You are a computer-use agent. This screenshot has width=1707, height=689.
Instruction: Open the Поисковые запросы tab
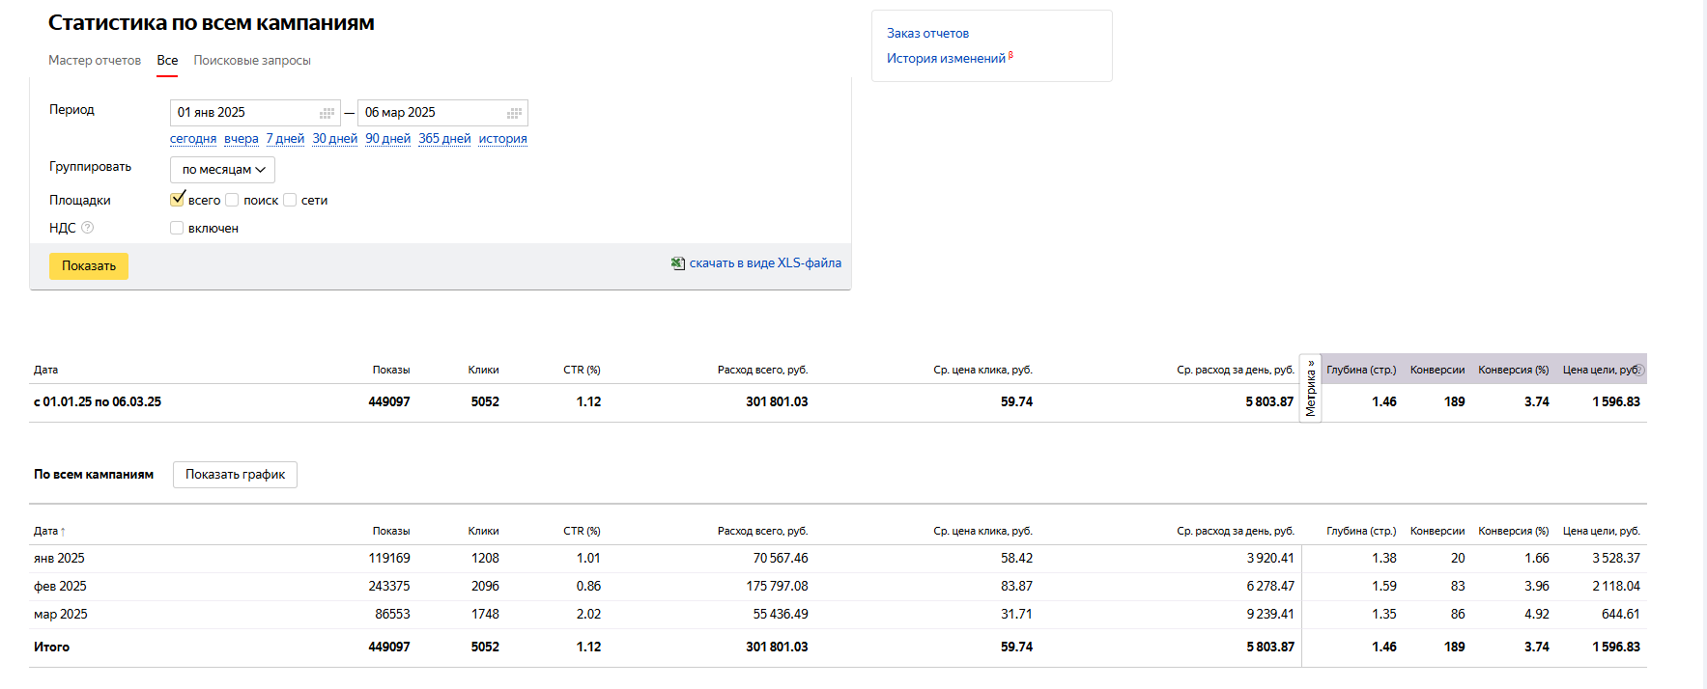tap(252, 60)
